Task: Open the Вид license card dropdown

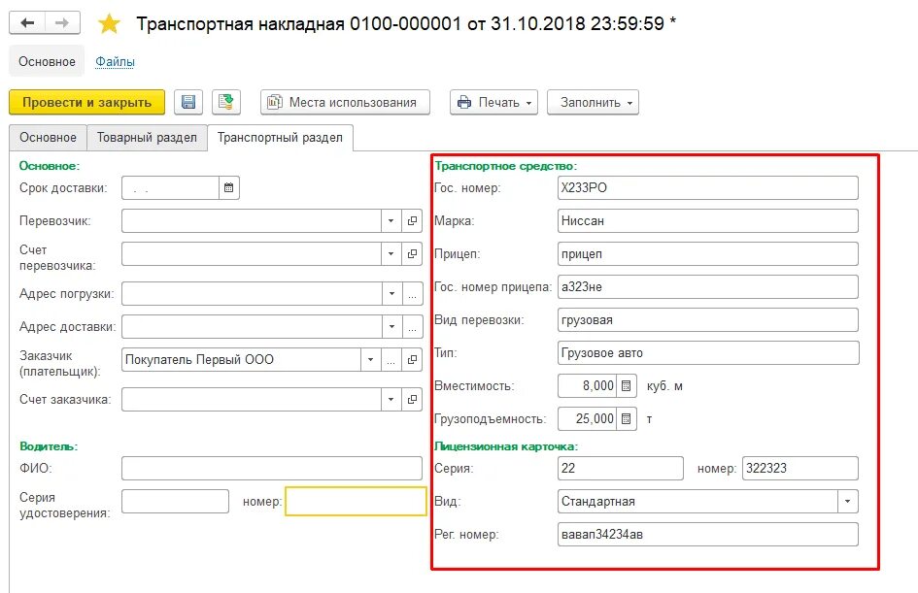Action: tap(848, 501)
